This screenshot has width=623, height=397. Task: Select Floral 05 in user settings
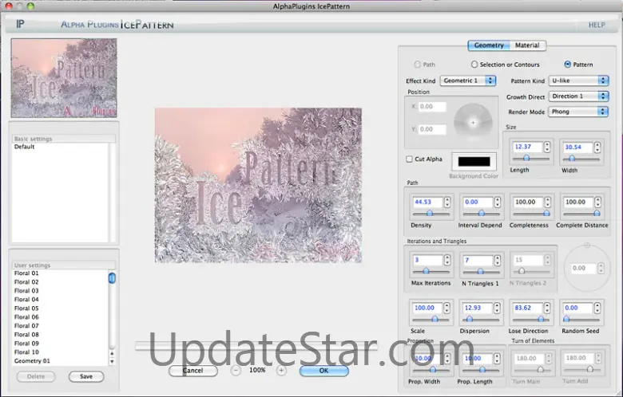click(61, 309)
